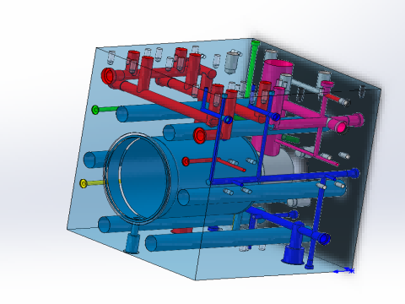Select the yellow port on the left face
The height and width of the screenshot is (304, 405).
tap(84, 183)
